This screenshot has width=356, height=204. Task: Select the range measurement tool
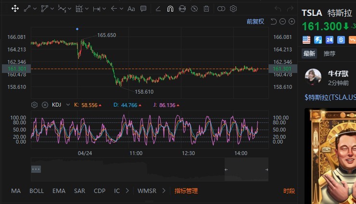pos(97,9)
